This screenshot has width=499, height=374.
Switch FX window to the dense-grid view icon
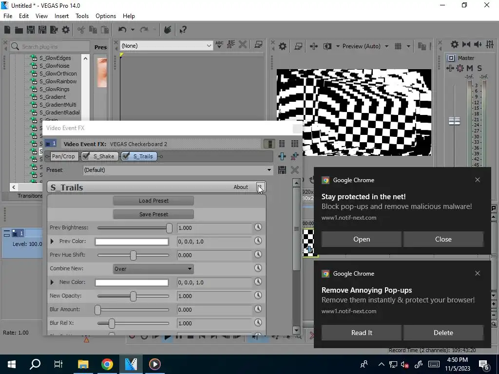click(x=295, y=144)
